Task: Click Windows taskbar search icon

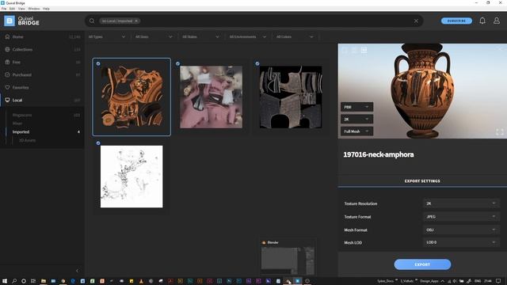Action: click(14, 281)
